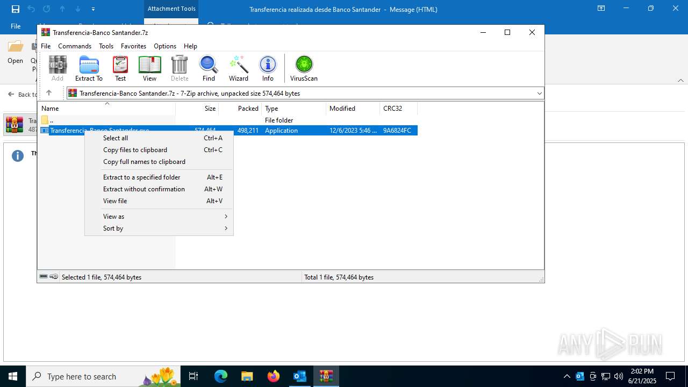Sort by the Size column header
The height and width of the screenshot is (387, 688).
197,108
